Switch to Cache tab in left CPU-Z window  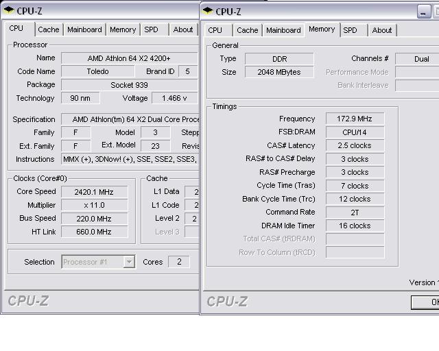(49, 29)
